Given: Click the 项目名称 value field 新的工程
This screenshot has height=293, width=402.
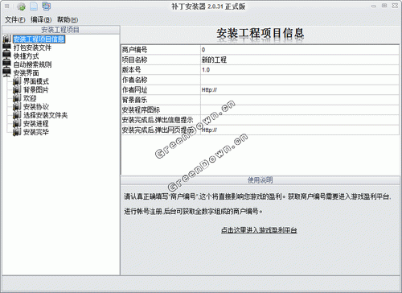Looking at the screenshot, I should coord(300,60).
